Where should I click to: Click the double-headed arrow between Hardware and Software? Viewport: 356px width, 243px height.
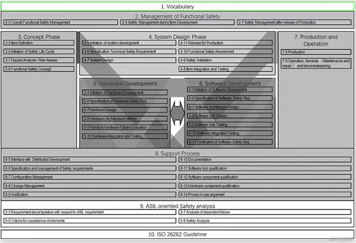tap(177, 113)
